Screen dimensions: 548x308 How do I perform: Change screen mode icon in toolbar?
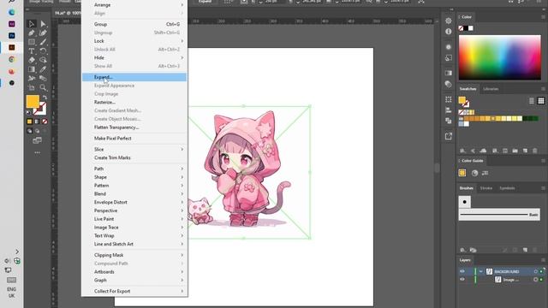coord(37,140)
